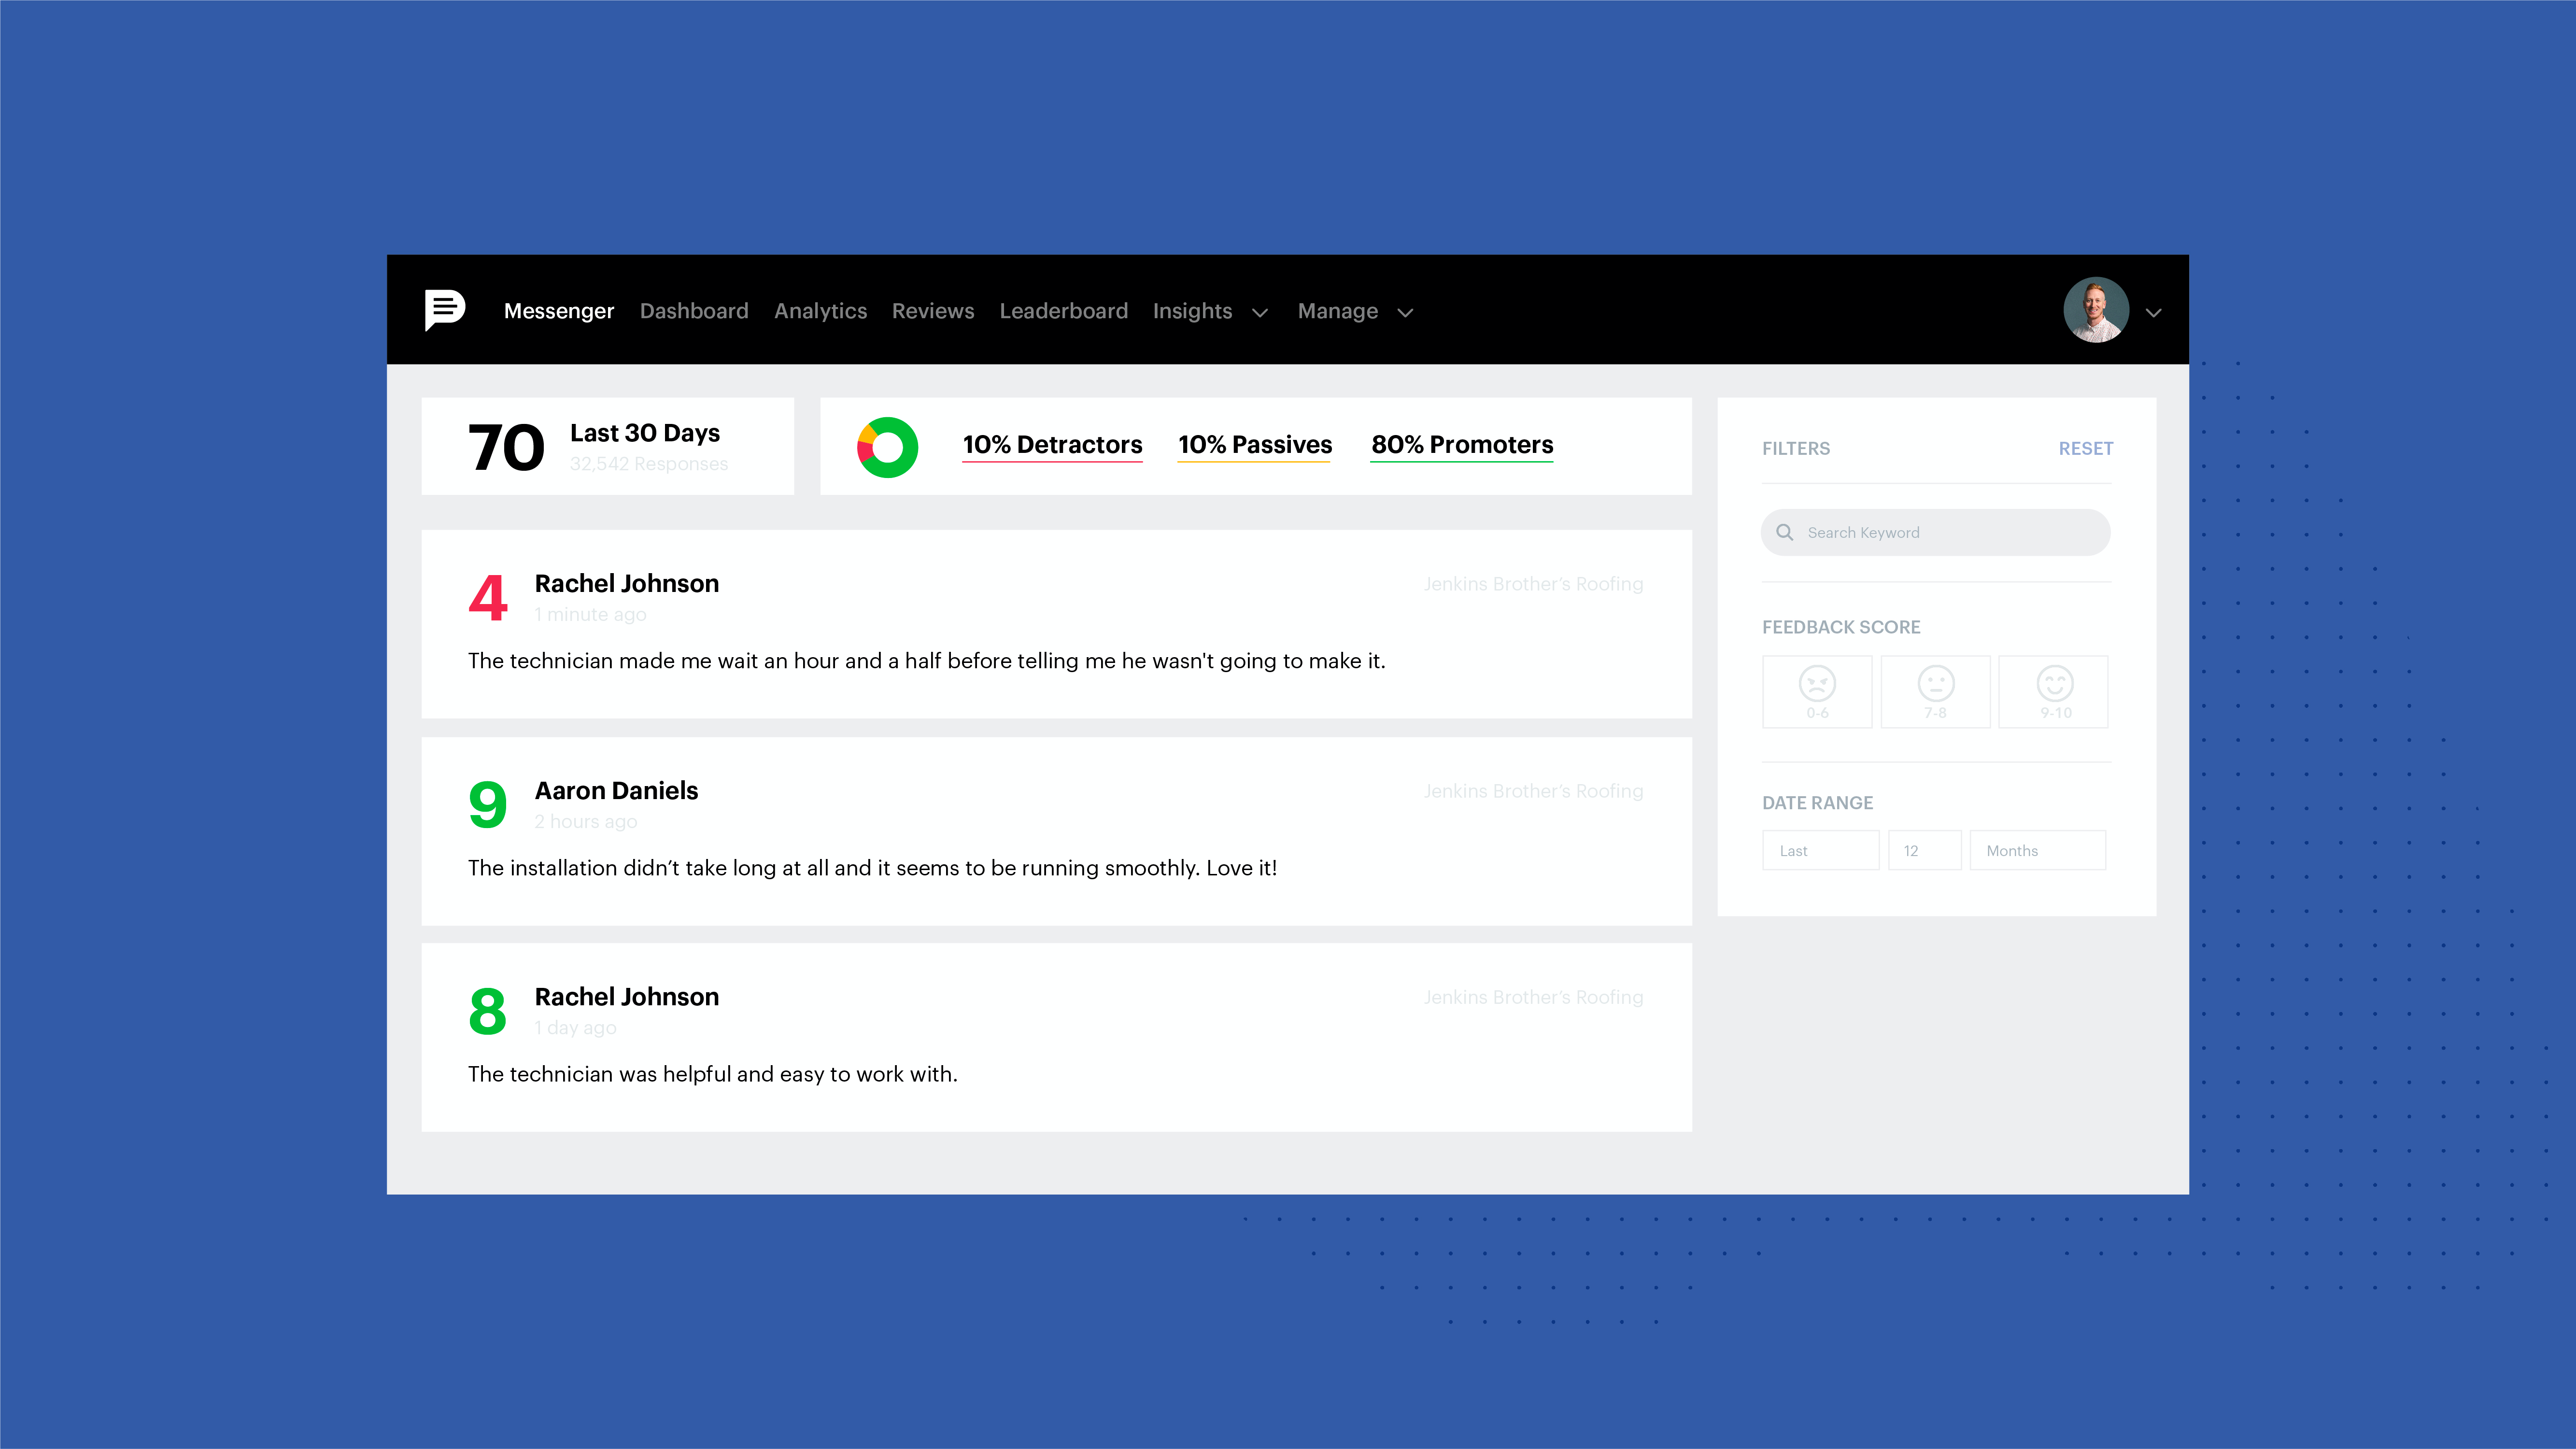Filter by 80% Promoters link
Viewport: 2576px width, 1449px height.
coord(1461,445)
